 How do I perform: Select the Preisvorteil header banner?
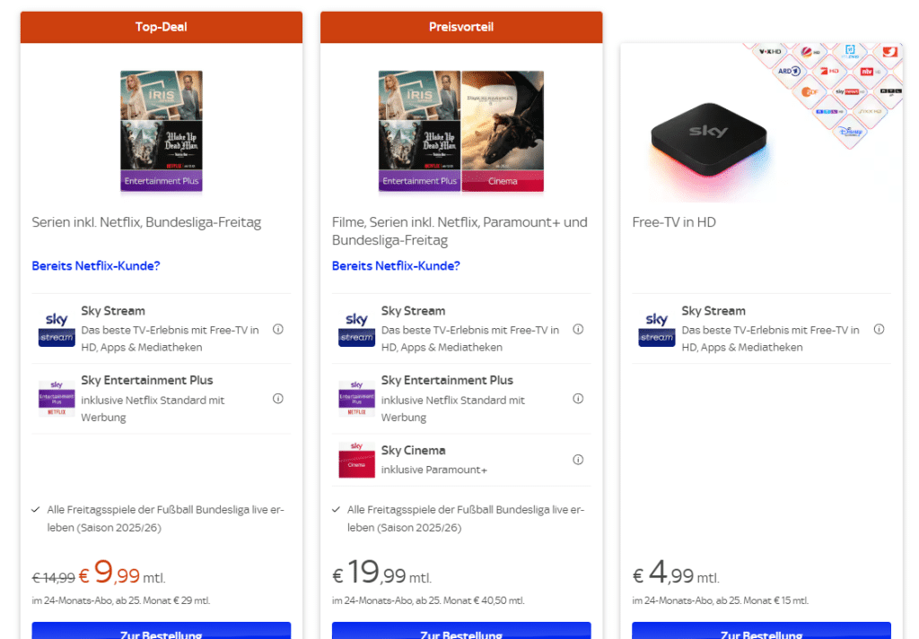[x=461, y=27]
